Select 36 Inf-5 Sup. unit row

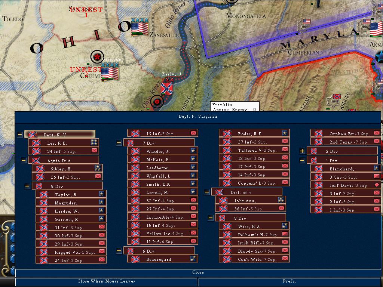coord(250,209)
